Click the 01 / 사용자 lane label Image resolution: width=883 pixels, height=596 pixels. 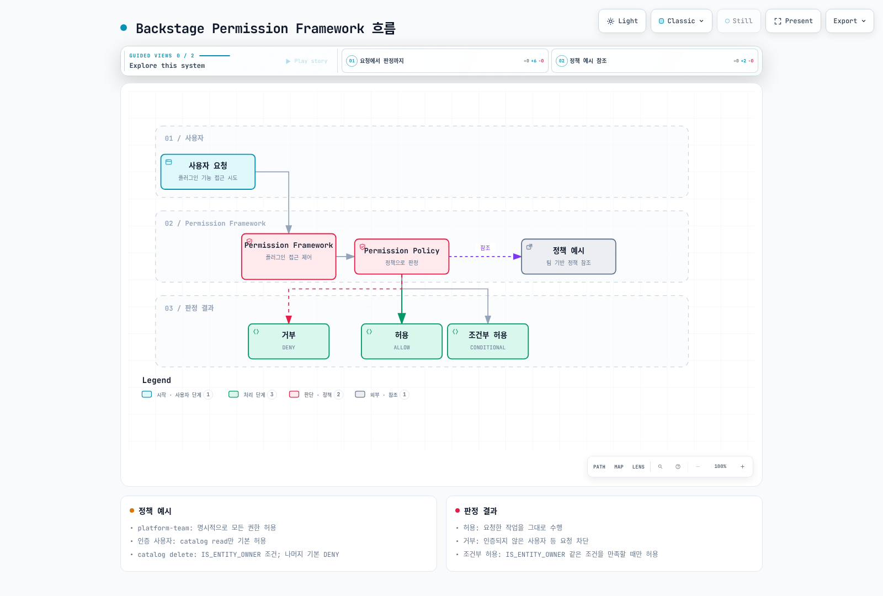coord(184,139)
